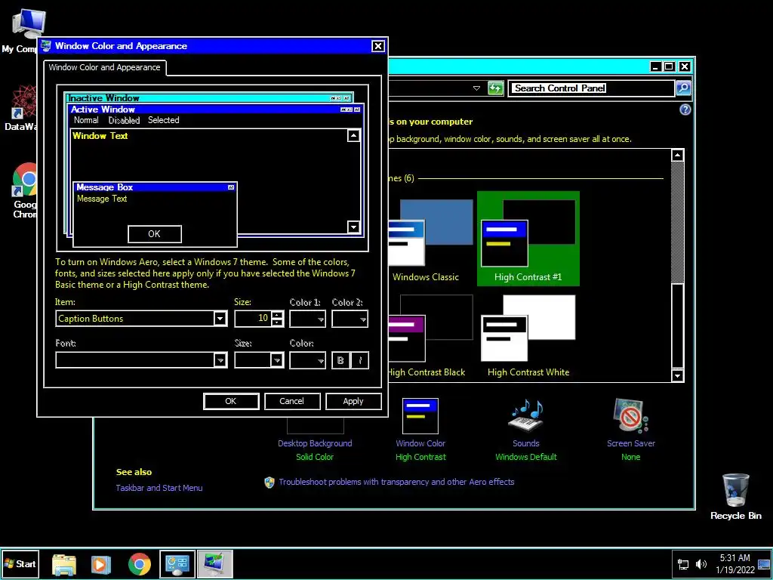Click Disabled menu in preview Active Window
773x580 pixels.
(125, 120)
